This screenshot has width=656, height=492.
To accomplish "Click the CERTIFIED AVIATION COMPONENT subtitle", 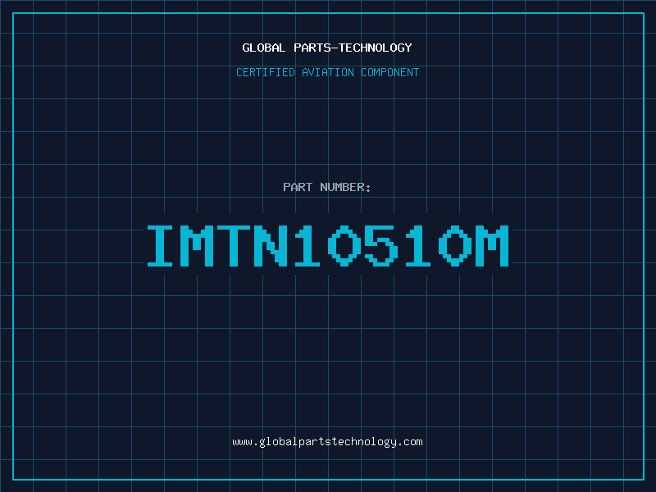I will coord(327,72).
